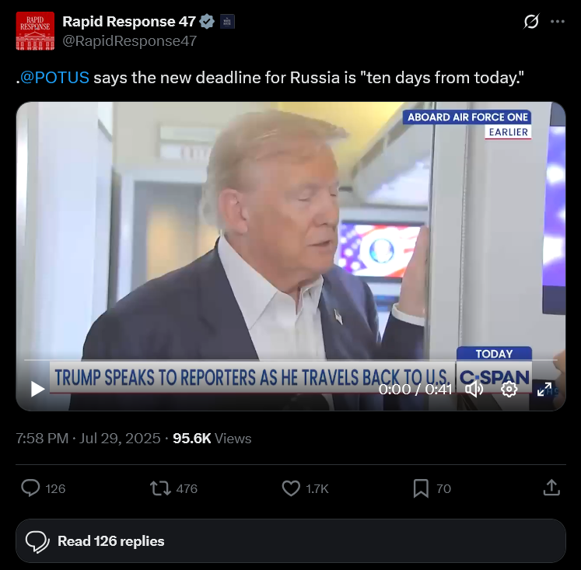
Task: Click the Rapid Response 47 profile avatar
Action: click(35, 31)
